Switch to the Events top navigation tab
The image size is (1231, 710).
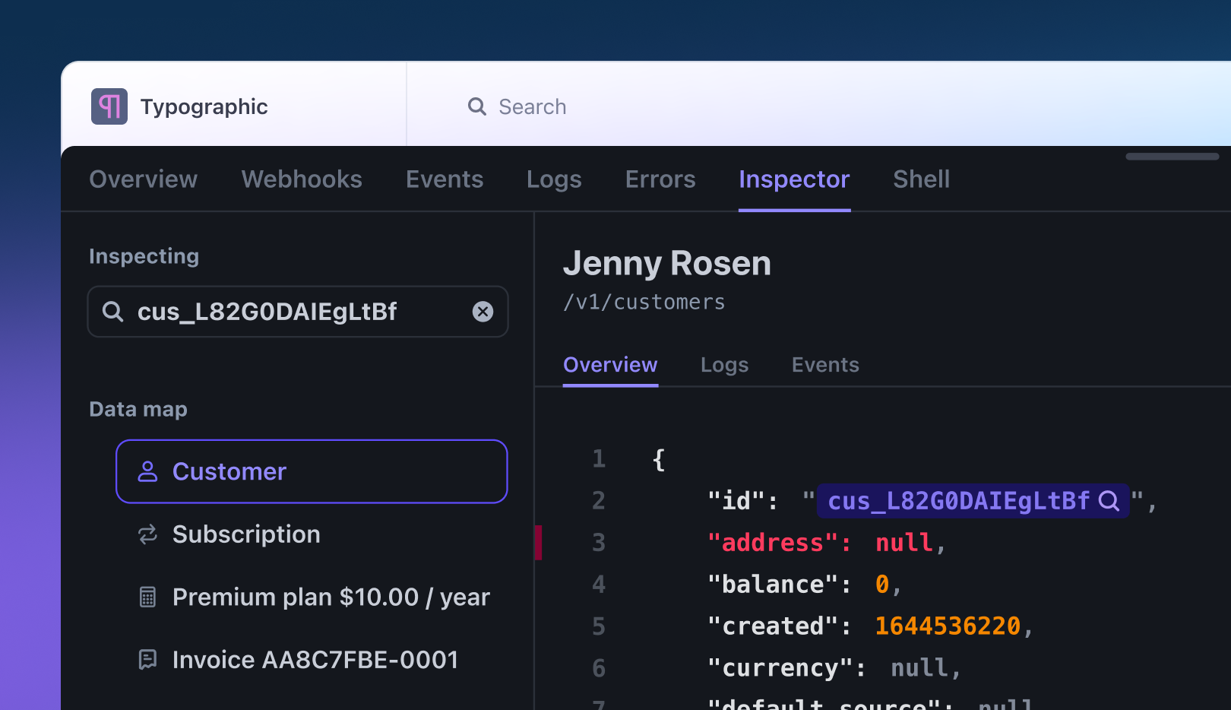(445, 179)
